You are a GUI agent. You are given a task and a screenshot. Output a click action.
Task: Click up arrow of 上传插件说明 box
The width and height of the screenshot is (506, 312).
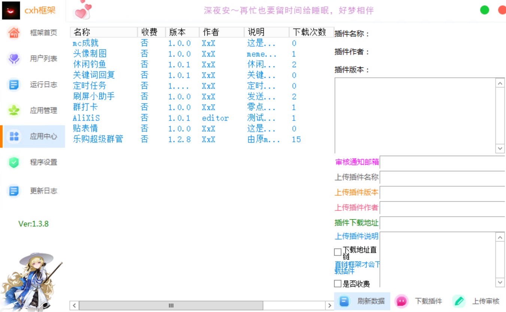click(500, 237)
